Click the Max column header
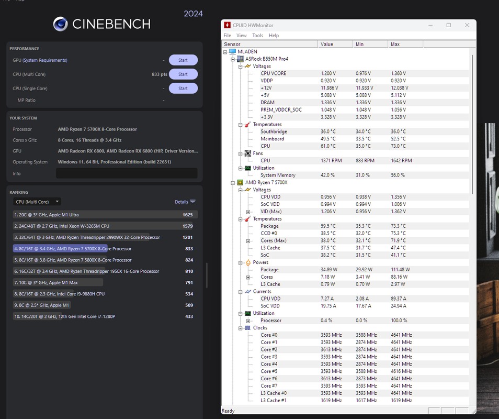The width and height of the screenshot is (499, 419). pos(405,44)
